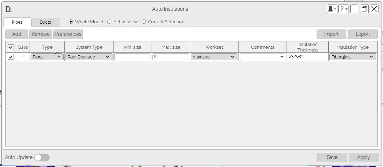Image resolution: width=383 pixels, height=167 pixels.
Task: Toggle the header select-all checkbox
Action: pos(11,47)
